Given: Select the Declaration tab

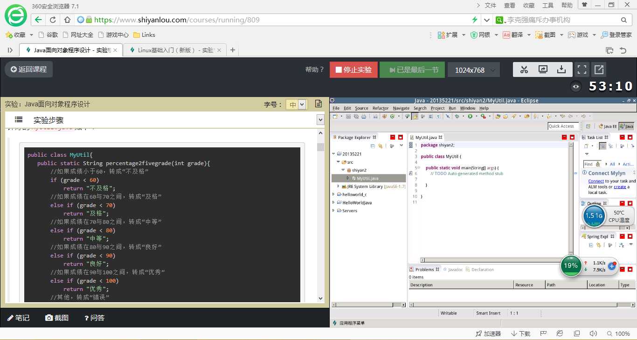Looking at the screenshot, I should [x=480, y=269].
